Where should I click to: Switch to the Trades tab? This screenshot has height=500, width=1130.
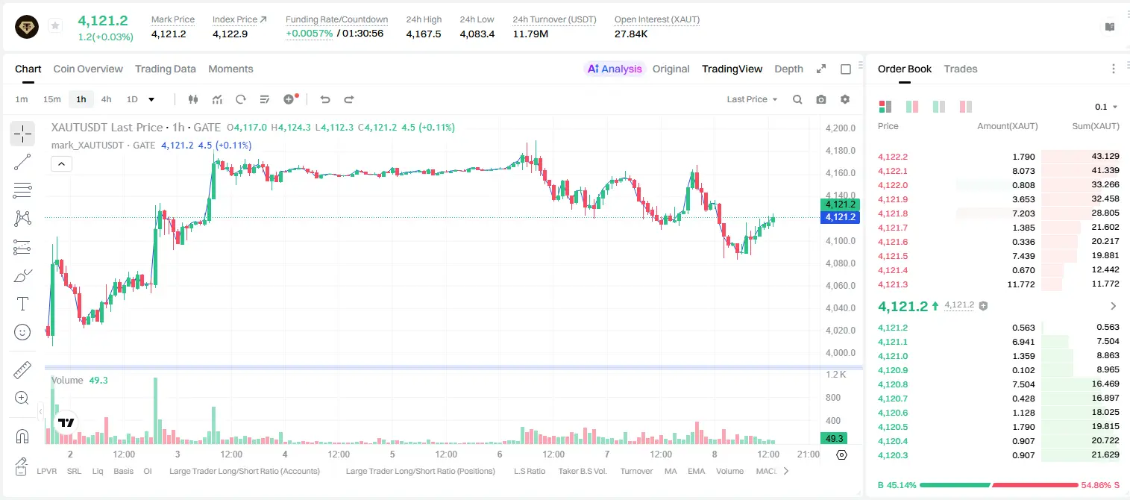961,69
